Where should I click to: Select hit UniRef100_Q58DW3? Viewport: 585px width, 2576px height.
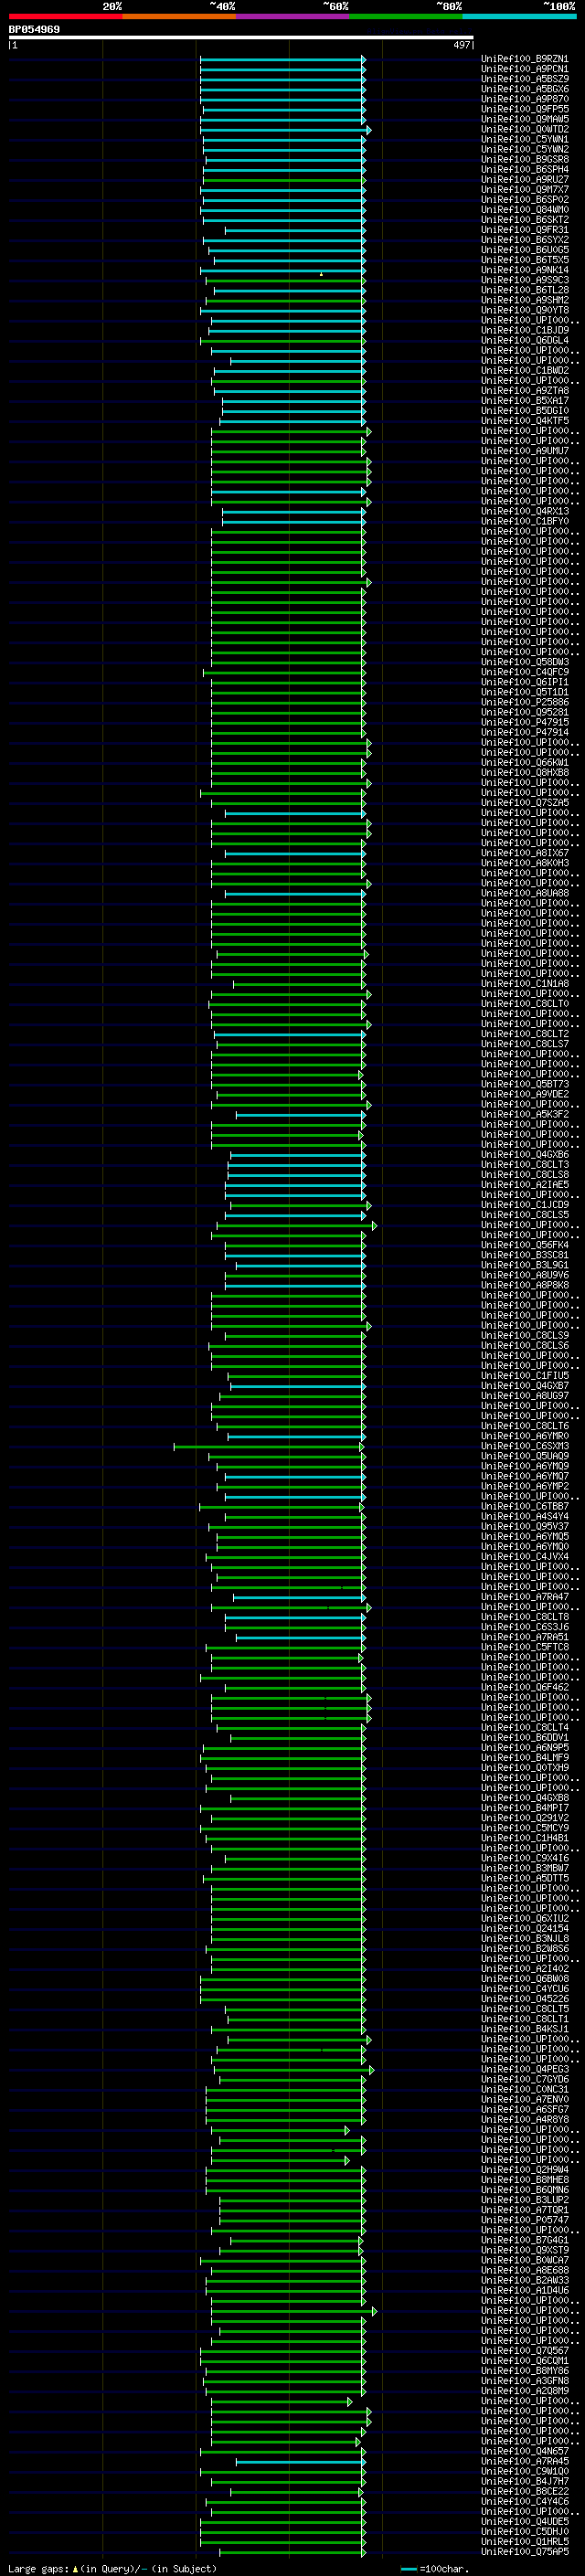tap(524, 662)
